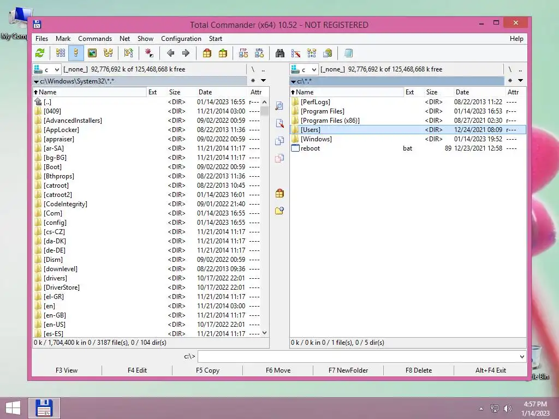Click the F8 Delete button
This screenshot has height=419, width=559.
[x=419, y=370]
